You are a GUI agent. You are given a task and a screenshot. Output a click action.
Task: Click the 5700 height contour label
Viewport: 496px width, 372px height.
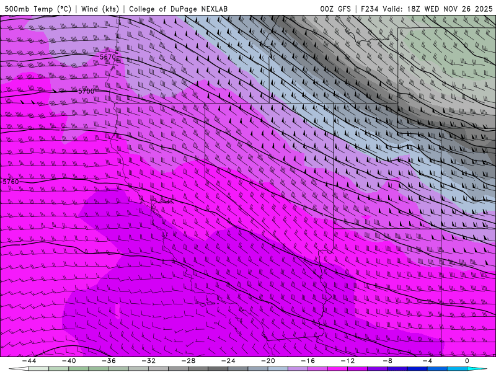point(86,91)
